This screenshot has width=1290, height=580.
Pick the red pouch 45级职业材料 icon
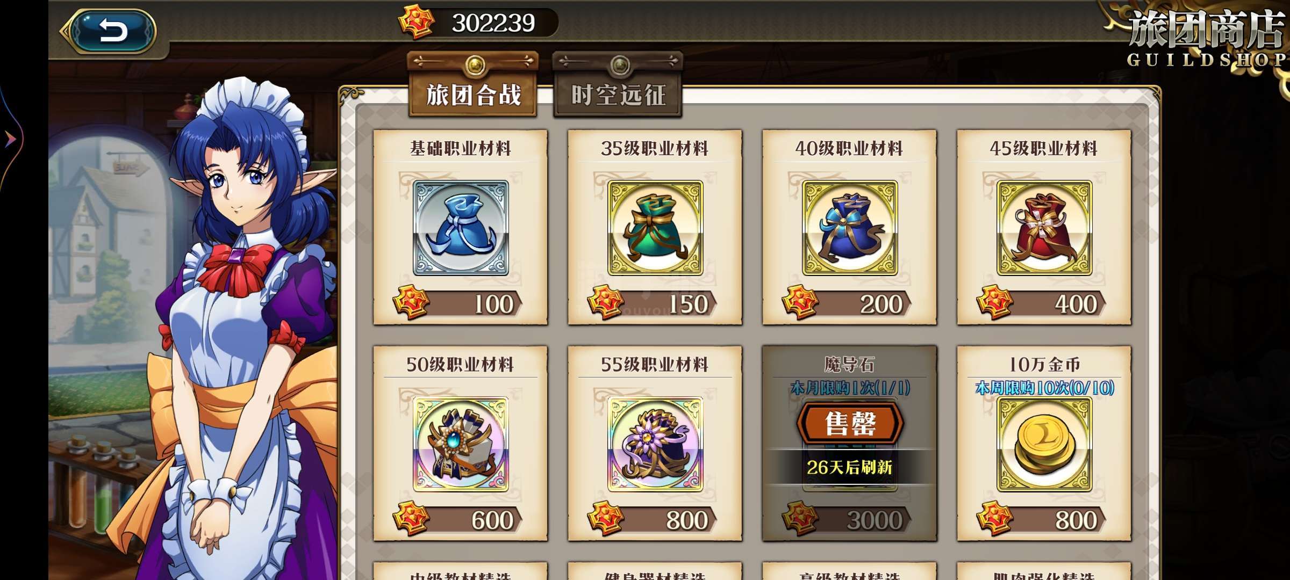(1044, 228)
